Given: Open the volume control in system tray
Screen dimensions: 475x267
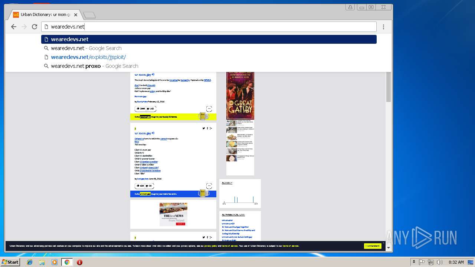Looking at the screenshot, I should [440, 262].
